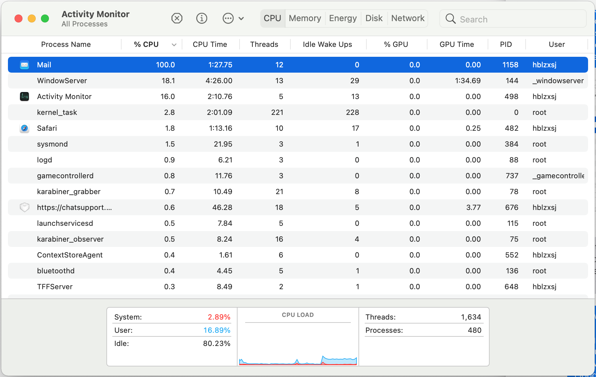Sort by the CPU Time column header

pyautogui.click(x=210, y=44)
